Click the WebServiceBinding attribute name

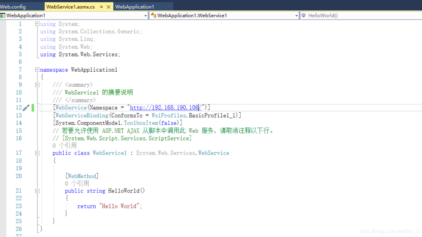point(82,115)
